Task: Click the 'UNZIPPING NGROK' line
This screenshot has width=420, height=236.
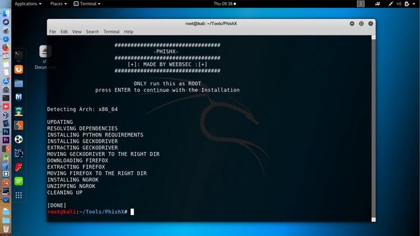Action: 72,186
